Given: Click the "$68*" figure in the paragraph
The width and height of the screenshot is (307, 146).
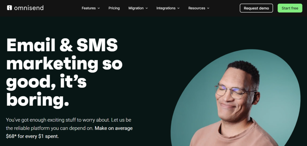Looking at the screenshot, I should click(11, 136).
